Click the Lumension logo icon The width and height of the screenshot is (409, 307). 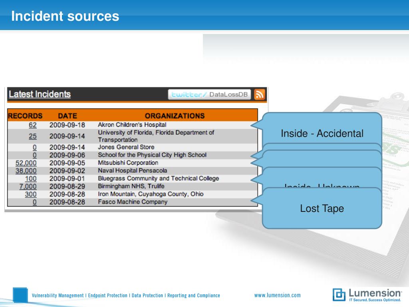coord(339,295)
